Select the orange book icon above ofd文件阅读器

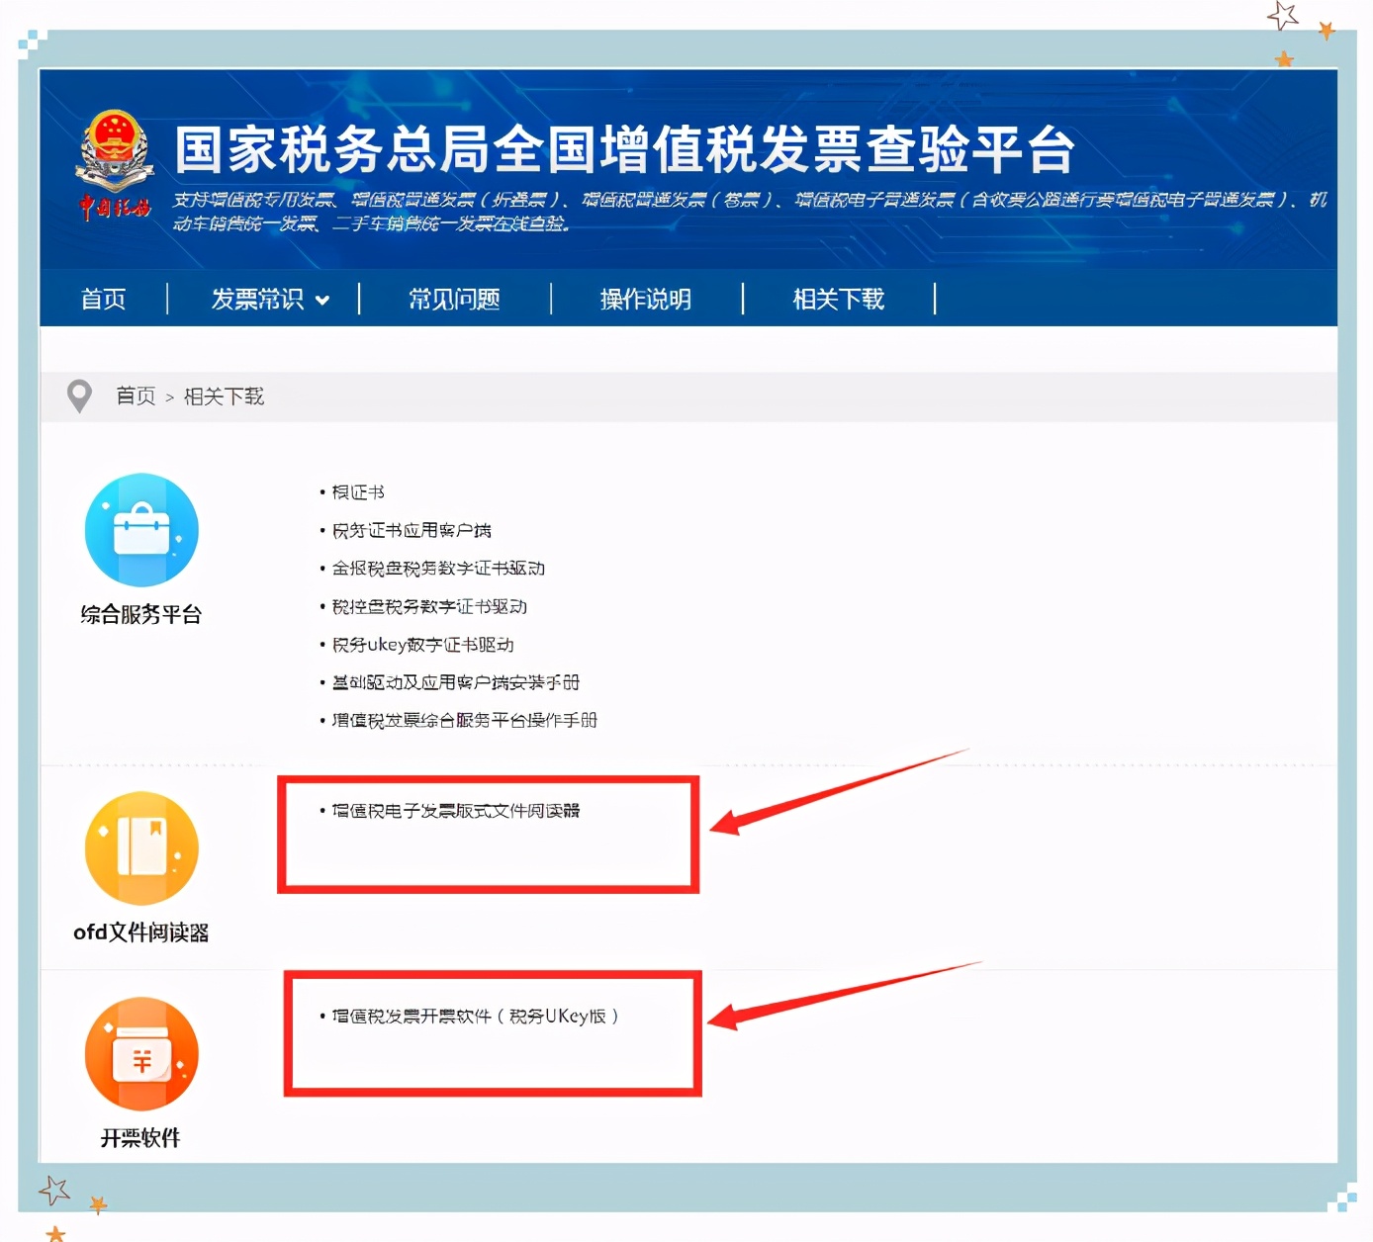pos(141,847)
